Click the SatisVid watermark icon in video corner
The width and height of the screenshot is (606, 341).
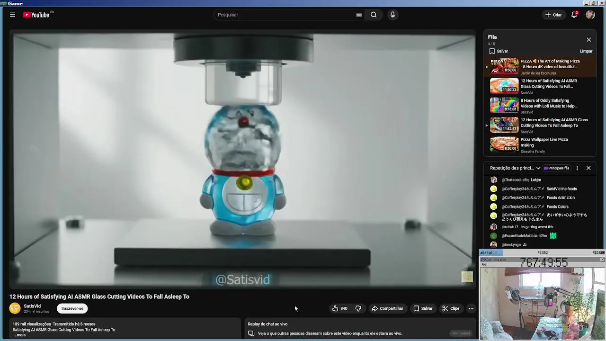coord(467,277)
